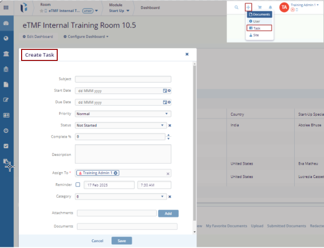Click the Save button
324x248 pixels.
click(122, 241)
